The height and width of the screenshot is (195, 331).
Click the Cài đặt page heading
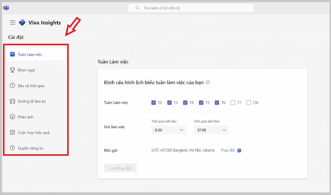point(16,37)
